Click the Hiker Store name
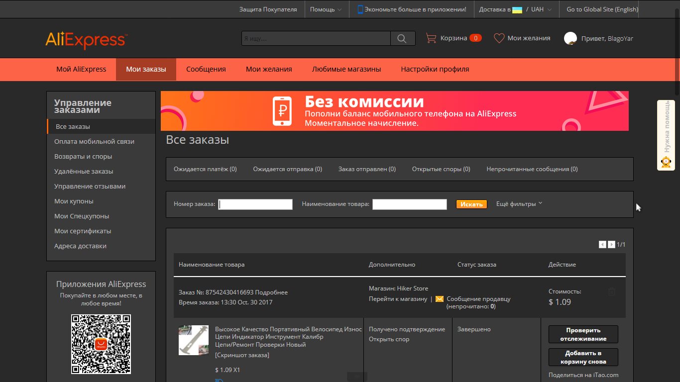The height and width of the screenshot is (382, 680). (x=412, y=288)
